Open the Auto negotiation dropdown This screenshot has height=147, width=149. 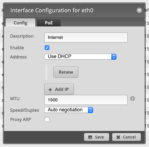click(69, 110)
